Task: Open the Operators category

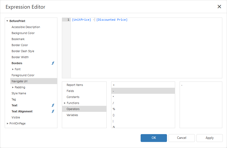Action: pos(84,109)
